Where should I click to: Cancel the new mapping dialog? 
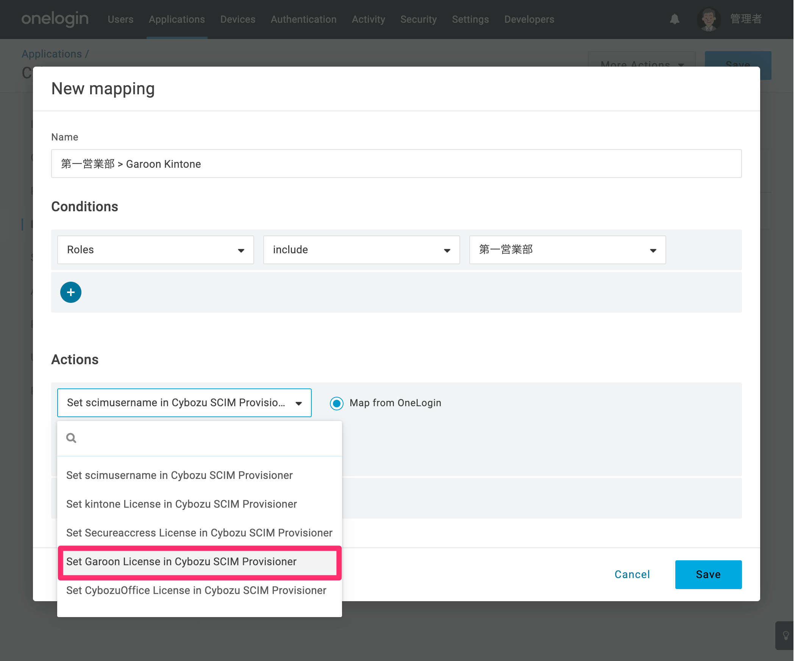tap(632, 575)
